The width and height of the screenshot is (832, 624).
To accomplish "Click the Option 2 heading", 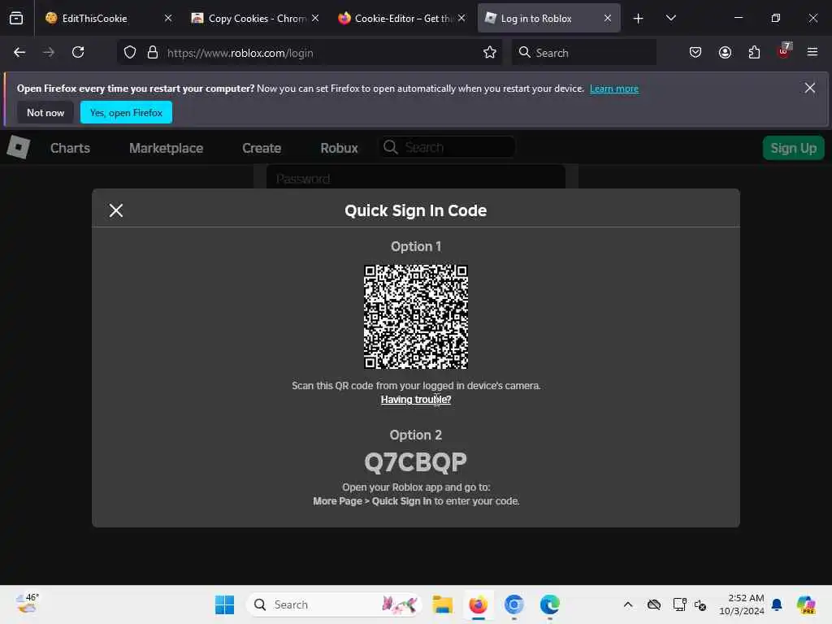I will click(x=416, y=435).
